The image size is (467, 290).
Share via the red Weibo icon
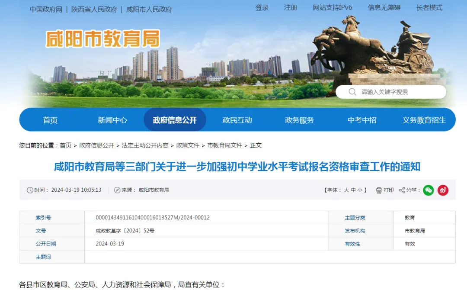point(443,190)
